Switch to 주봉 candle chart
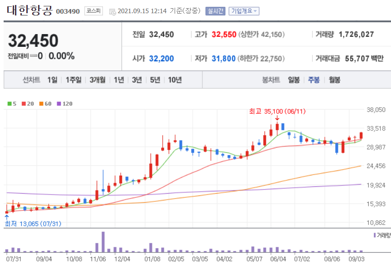 coord(314,80)
